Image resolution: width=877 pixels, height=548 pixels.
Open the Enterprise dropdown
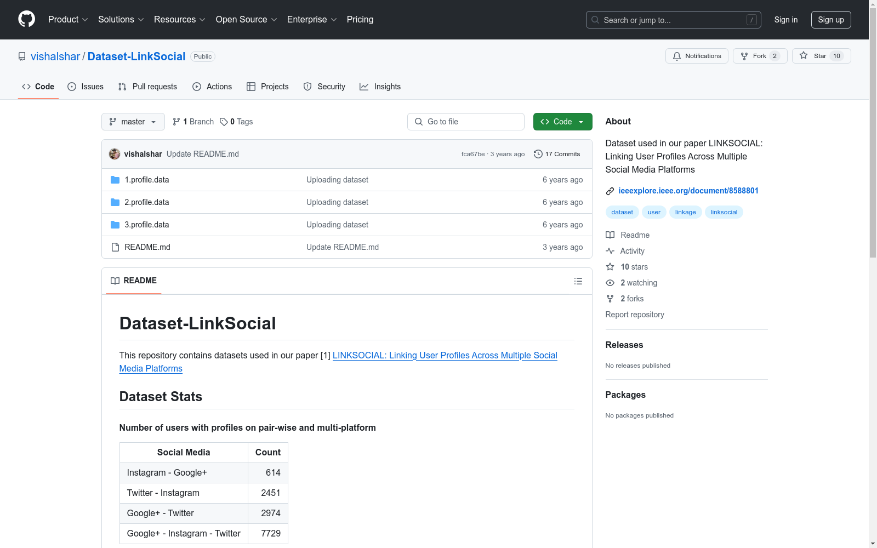click(311, 19)
